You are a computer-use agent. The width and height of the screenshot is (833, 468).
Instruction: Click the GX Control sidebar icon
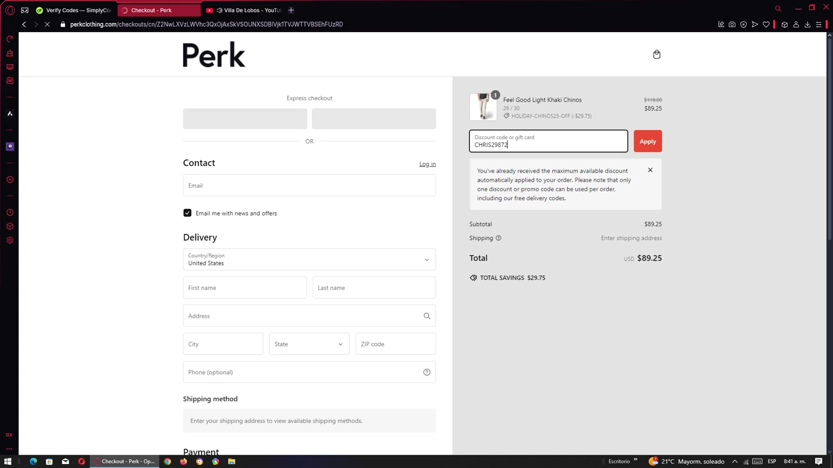[x=10, y=39]
